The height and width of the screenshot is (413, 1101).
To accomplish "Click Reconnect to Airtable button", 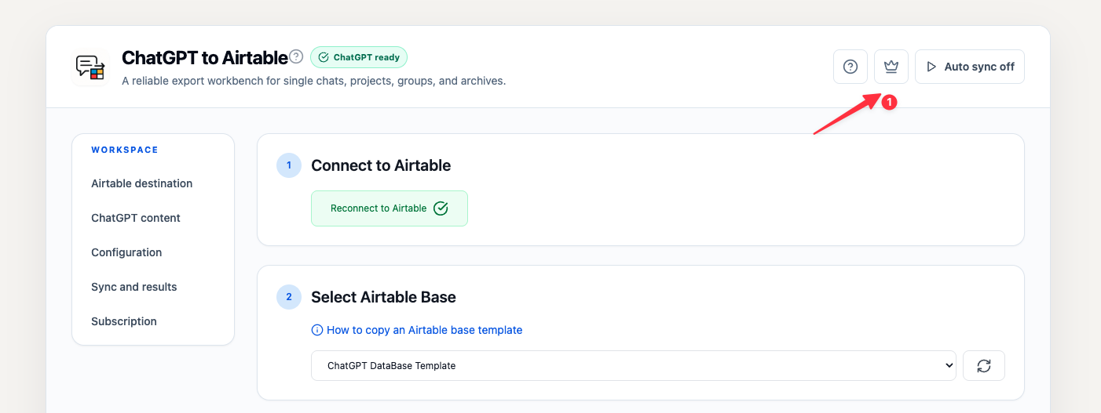I will click(x=390, y=208).
